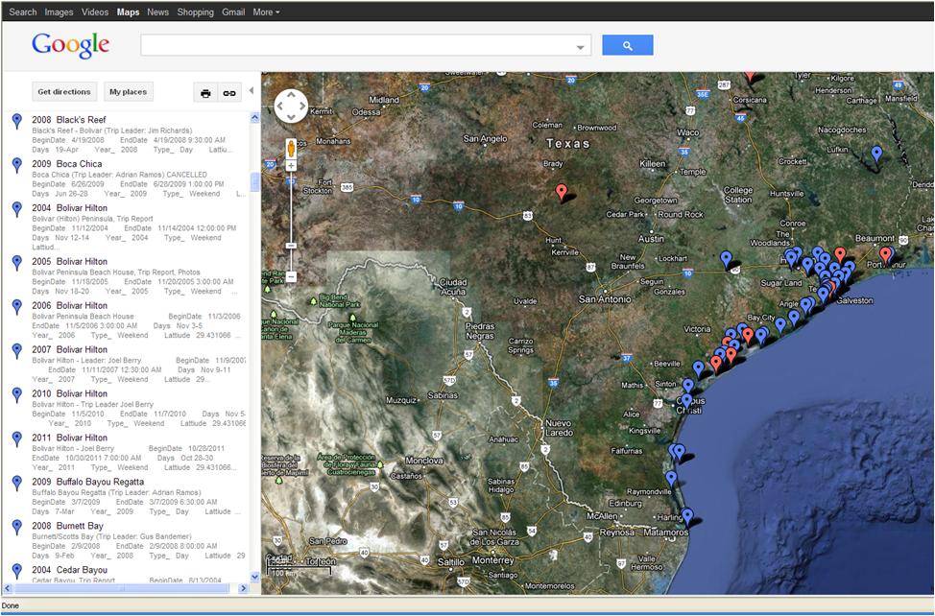Click the blue search magnifier button
The width and height of the screenshot is (935, 616).
pos(627,45)
